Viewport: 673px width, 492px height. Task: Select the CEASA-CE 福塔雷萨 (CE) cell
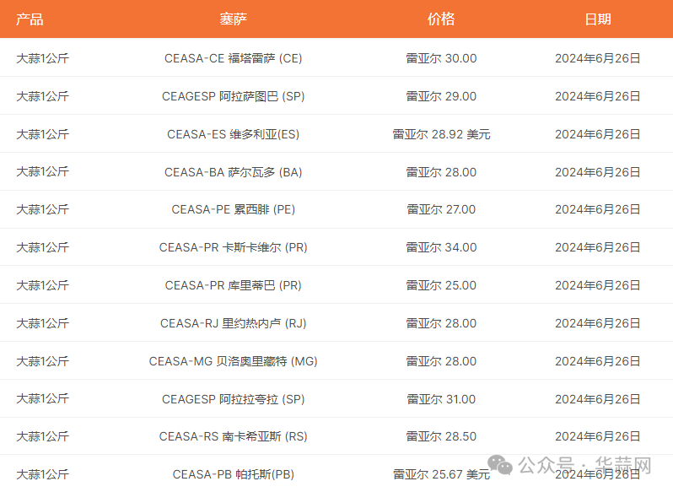click(x=233, y=58)
